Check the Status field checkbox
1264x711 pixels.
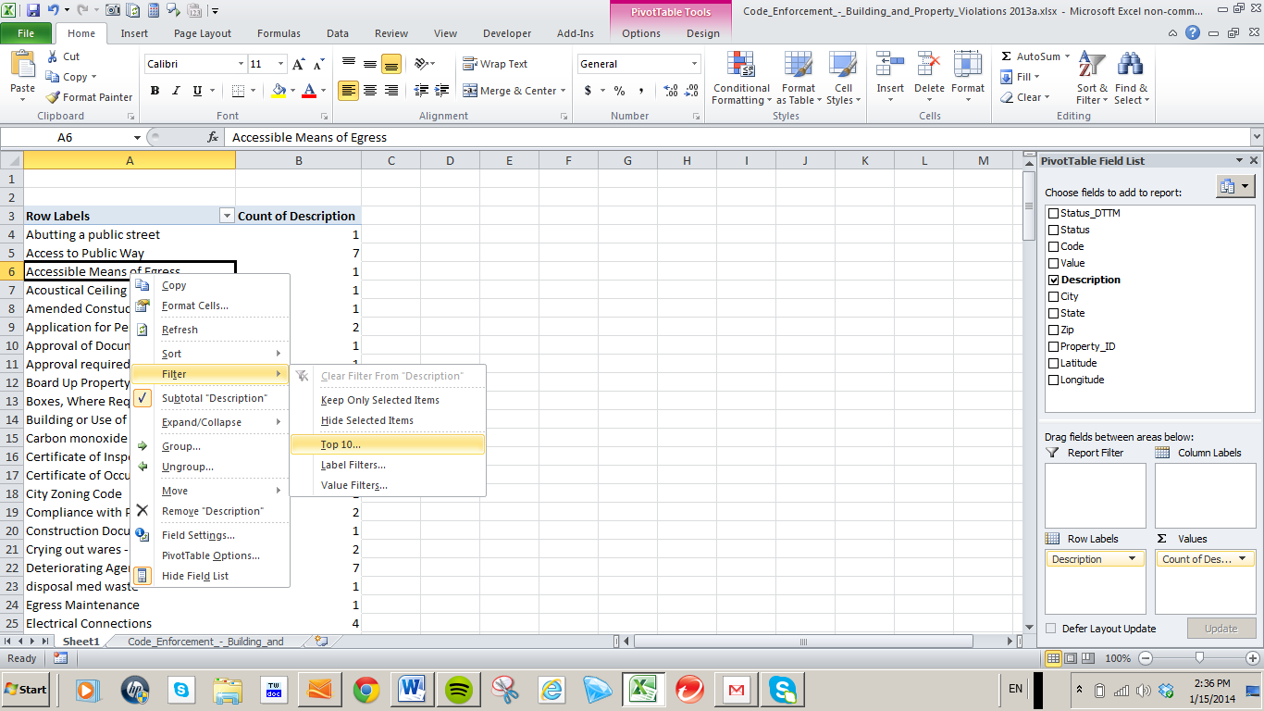[x=1053, y=230]
